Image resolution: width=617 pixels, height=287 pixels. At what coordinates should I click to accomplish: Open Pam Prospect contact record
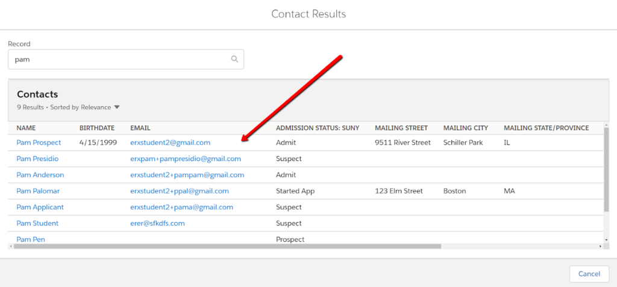click(39, 143)
